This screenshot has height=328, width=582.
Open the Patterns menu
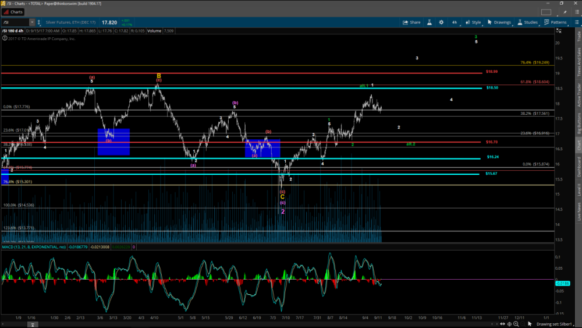click(555, 22)
